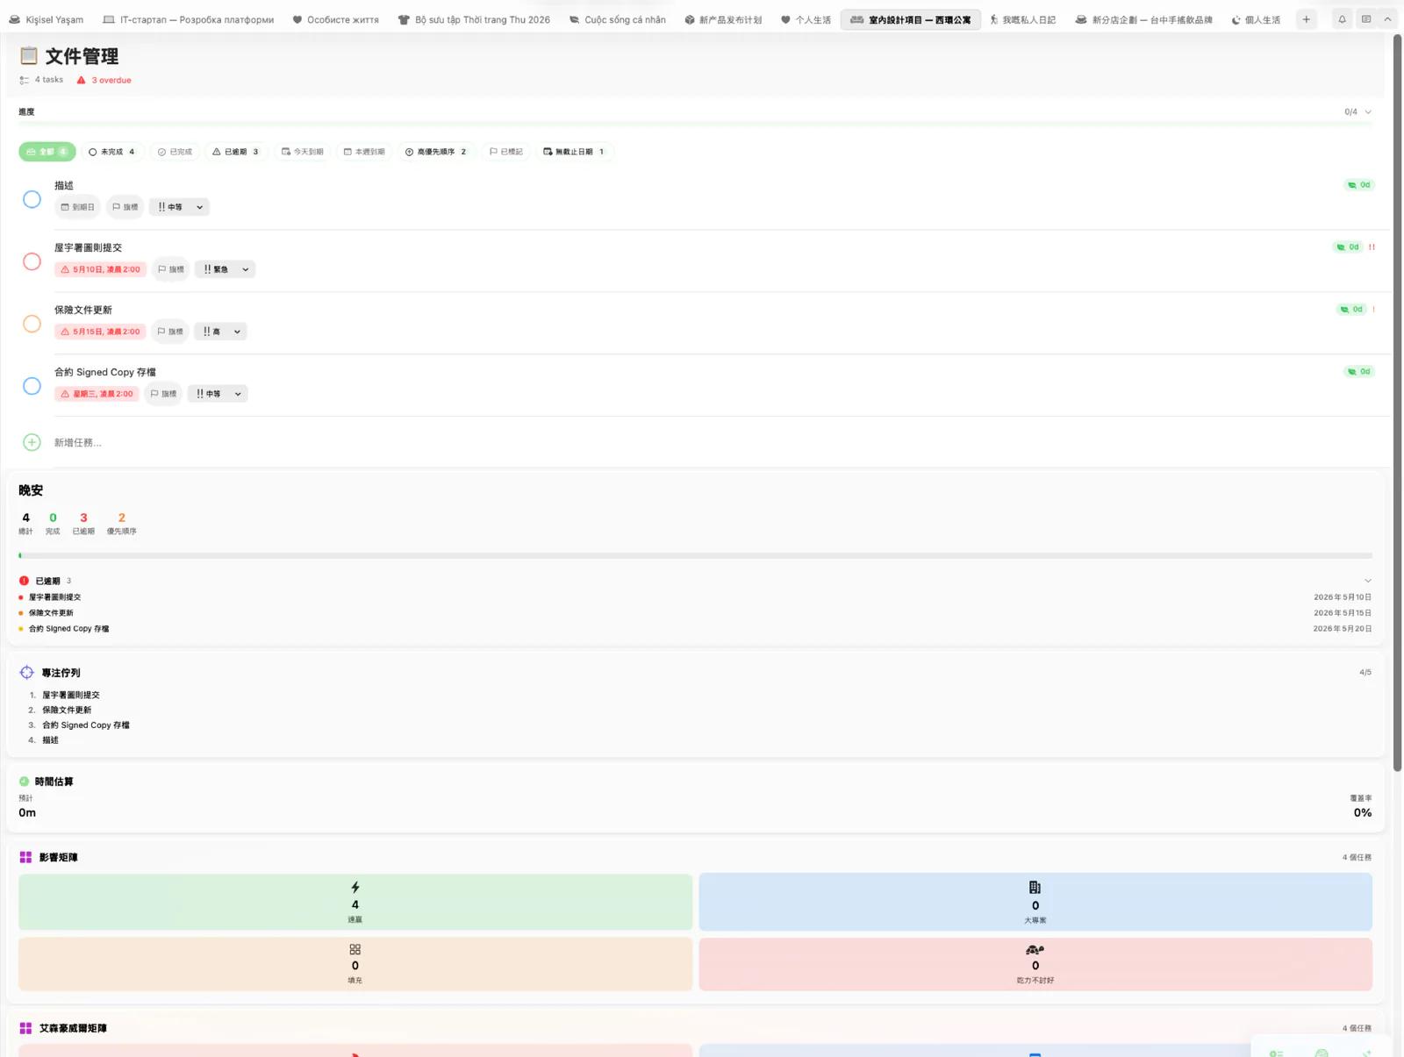This screenshot has height=1057, width=1404.
Task: Open priority dropdown on 合約 Signed Copy 存檔
Action: pos(218,394)
